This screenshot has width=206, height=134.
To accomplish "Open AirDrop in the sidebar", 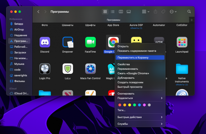I will (x=19, y=30).
